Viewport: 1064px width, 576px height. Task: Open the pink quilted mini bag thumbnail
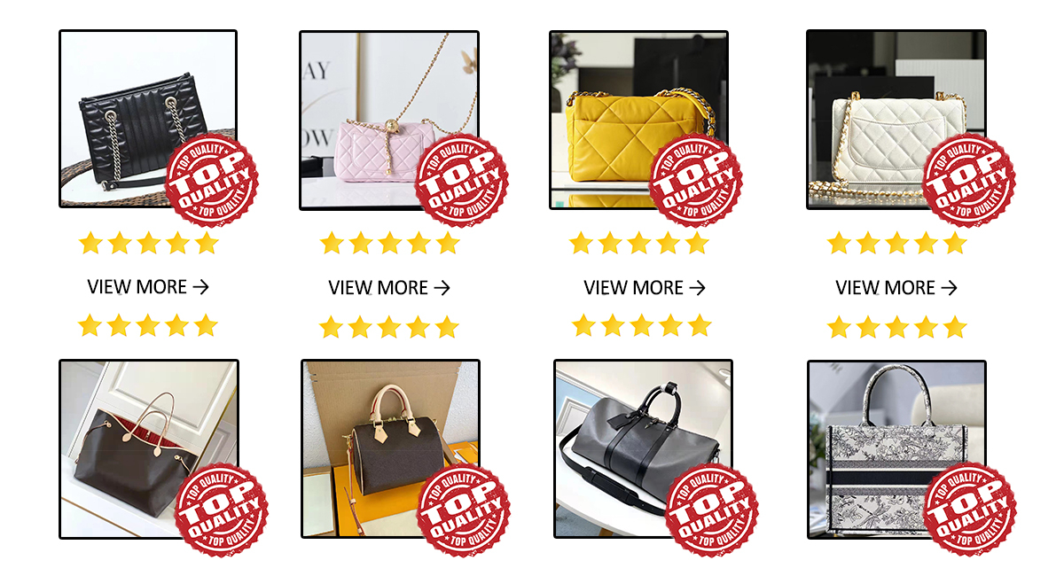[x=389, y=121]
